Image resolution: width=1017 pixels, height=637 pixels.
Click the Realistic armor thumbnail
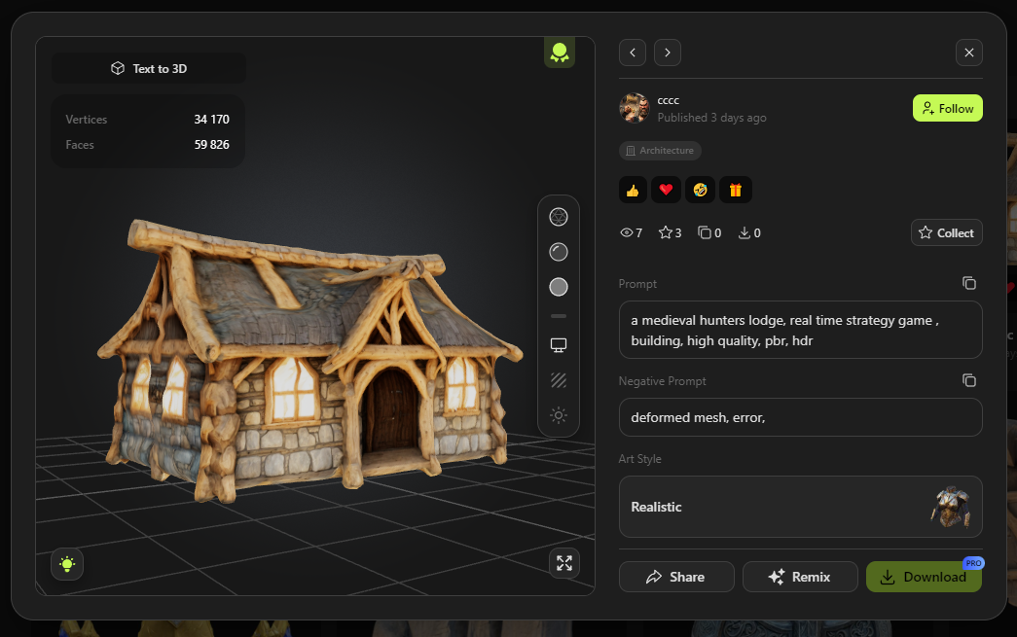coord(951,507)
